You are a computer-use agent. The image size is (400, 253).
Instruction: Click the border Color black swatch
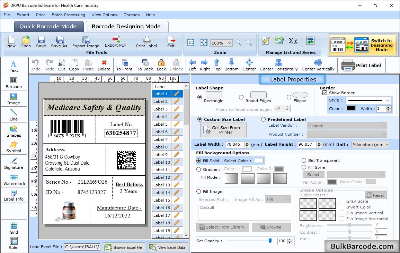(x=350, y=108)
